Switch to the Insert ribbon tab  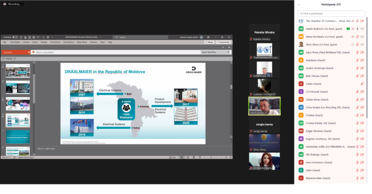tap(35, 42)
